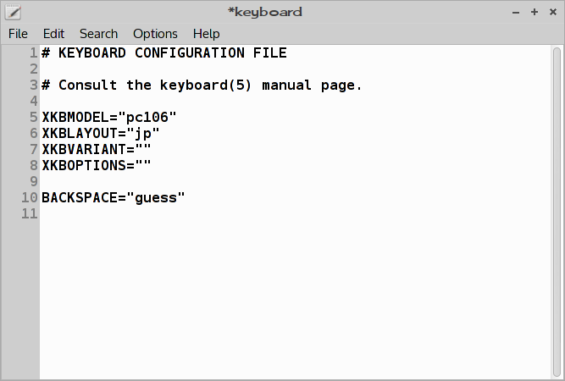Image resolution: width=565 pixels, height=381 pixels.
Task: Click on the XKBVARIANT line
Action: click(97, 150)
